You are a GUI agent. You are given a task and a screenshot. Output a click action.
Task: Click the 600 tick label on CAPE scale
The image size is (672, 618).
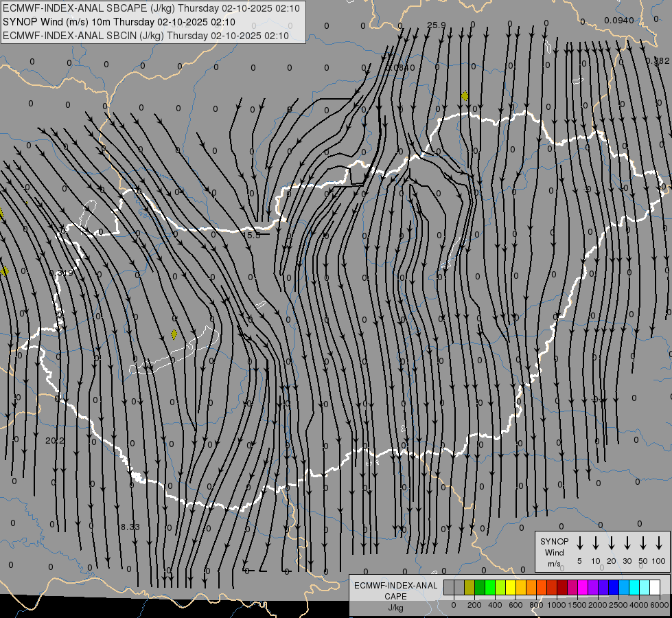tap(515, 605)
